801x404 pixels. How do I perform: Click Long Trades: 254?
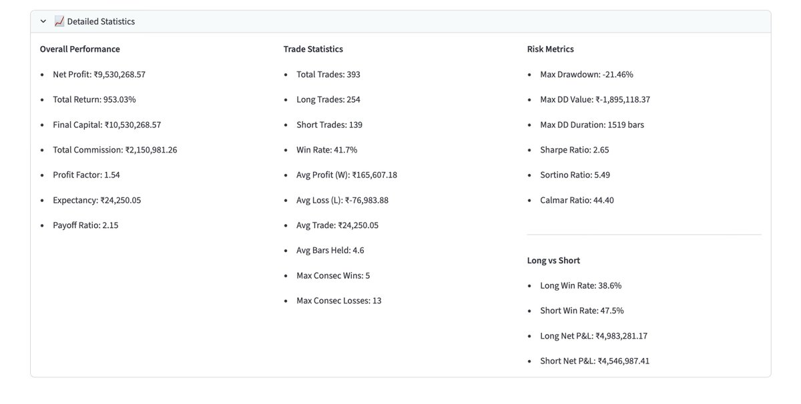pyautogui.click(x=328, y=99)
